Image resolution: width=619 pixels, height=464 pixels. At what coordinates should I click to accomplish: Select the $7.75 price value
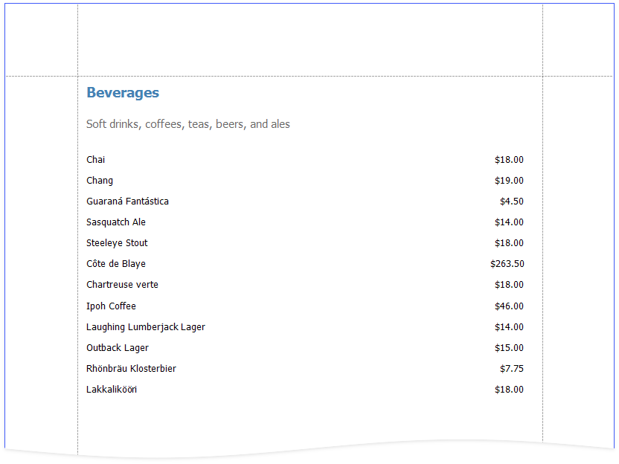pyautogui.click(x=511, y=369)
